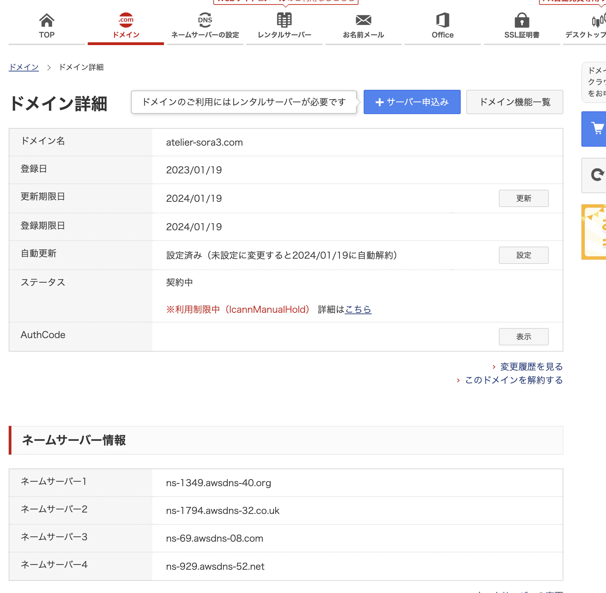
Task: Open 変更履歴を見る link
Action: (x=531, y=367)
